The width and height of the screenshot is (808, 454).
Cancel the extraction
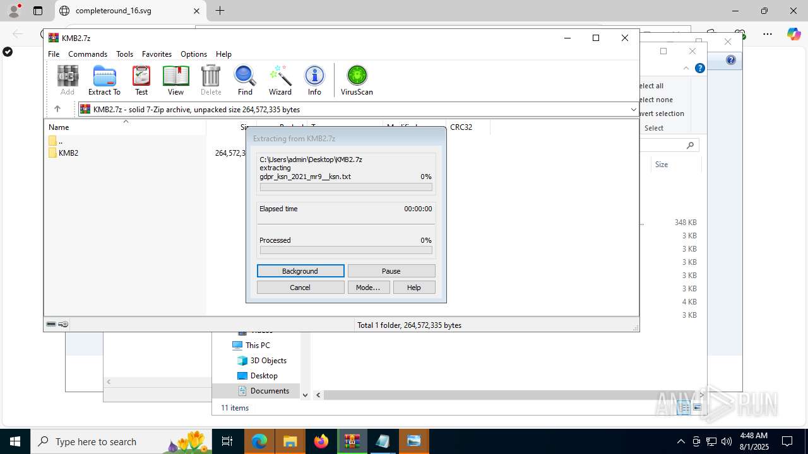coord(300,288)
